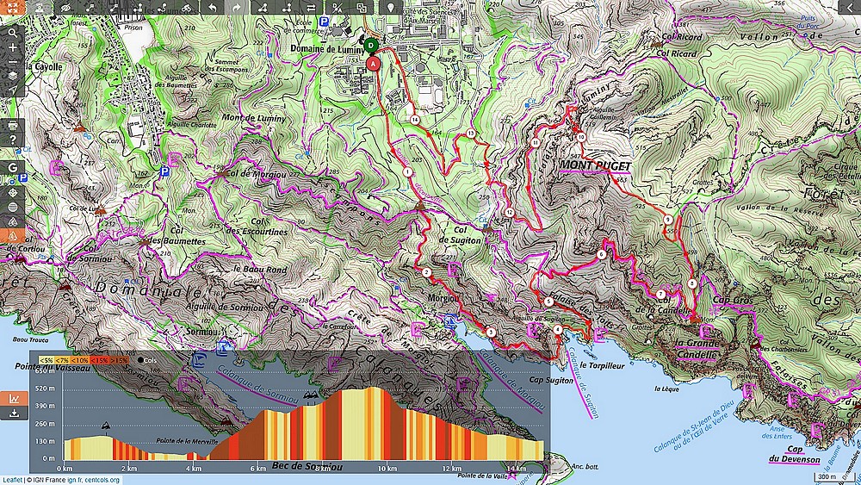This screenshot has height=485, width=861.
Task: Open the map layers selector
Action: tap(12, 77)
